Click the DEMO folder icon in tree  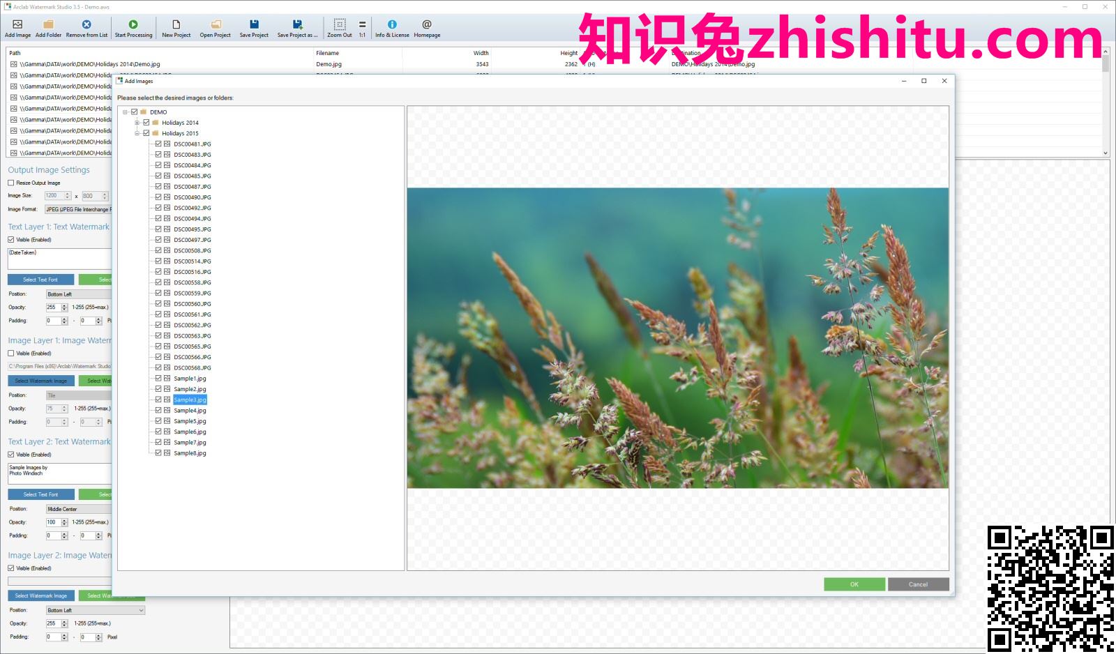[x=144, y=112]
